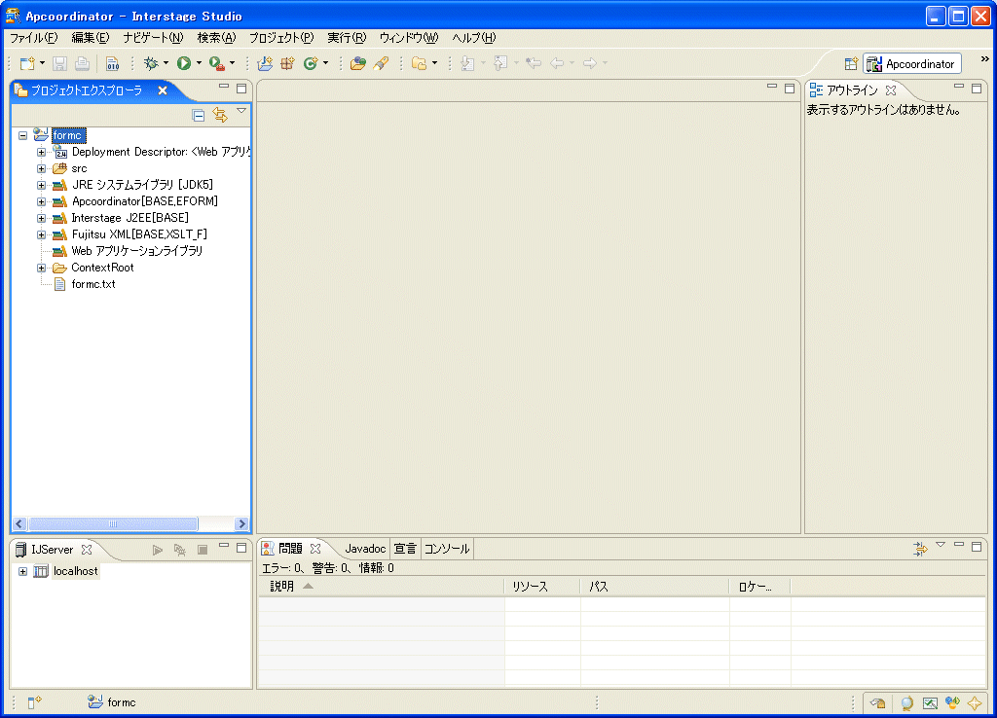
Task: Collapse the formc project node
Action: [23, 135]
